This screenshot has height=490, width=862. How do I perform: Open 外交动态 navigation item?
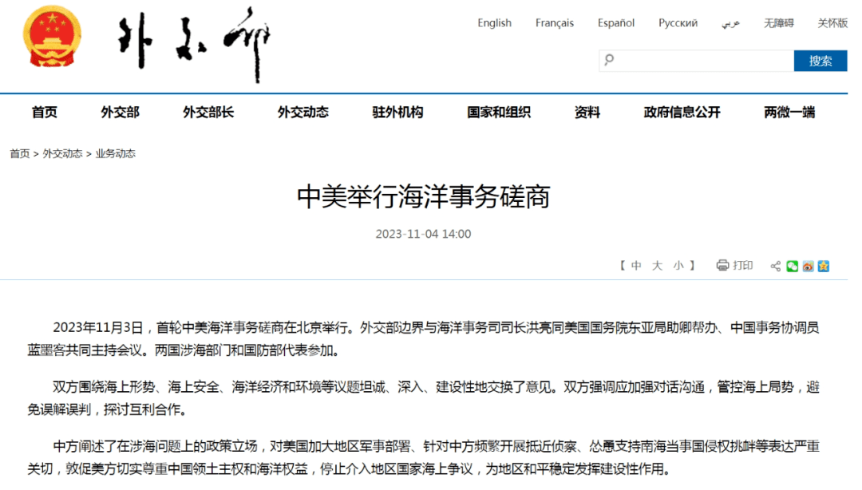pyautogui.click(x=303, y=113)
